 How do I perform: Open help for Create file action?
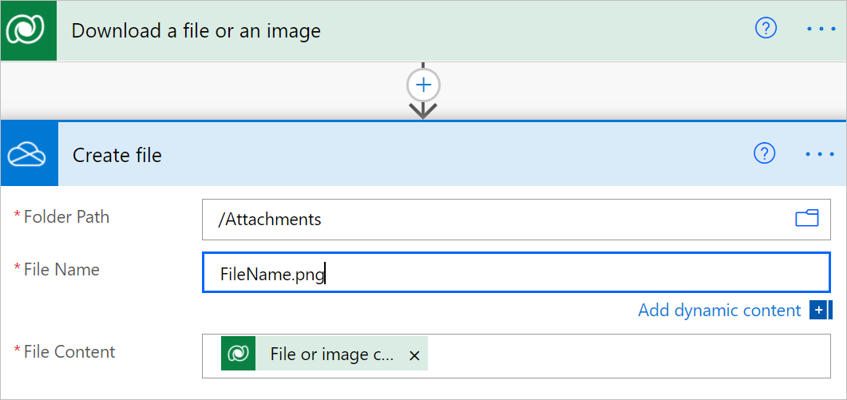click(x=765, y=153)
